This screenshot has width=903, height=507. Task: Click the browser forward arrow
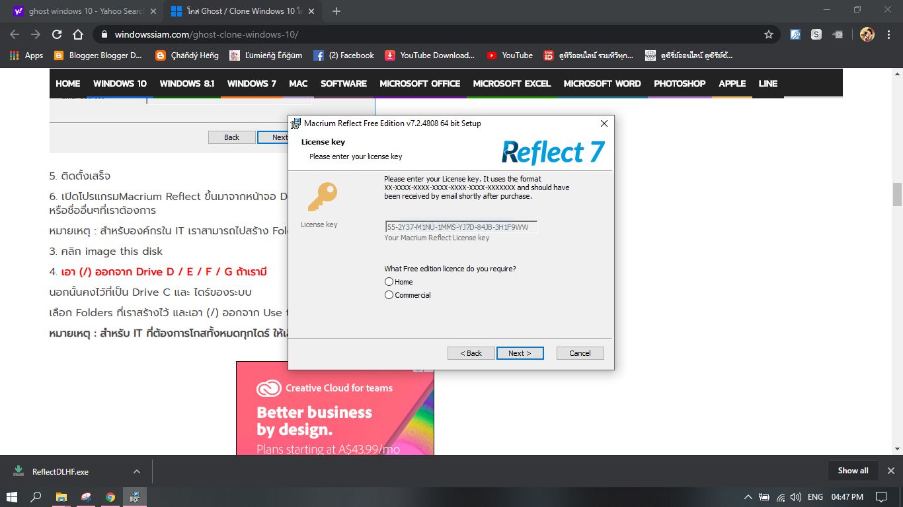tap(36, 34)
